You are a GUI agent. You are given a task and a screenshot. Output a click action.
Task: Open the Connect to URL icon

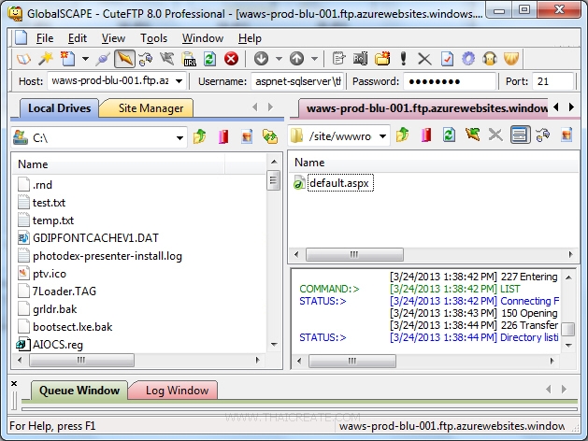[189, 59]
